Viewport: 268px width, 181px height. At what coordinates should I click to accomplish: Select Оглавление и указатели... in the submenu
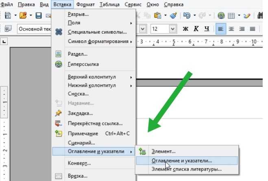187,161
